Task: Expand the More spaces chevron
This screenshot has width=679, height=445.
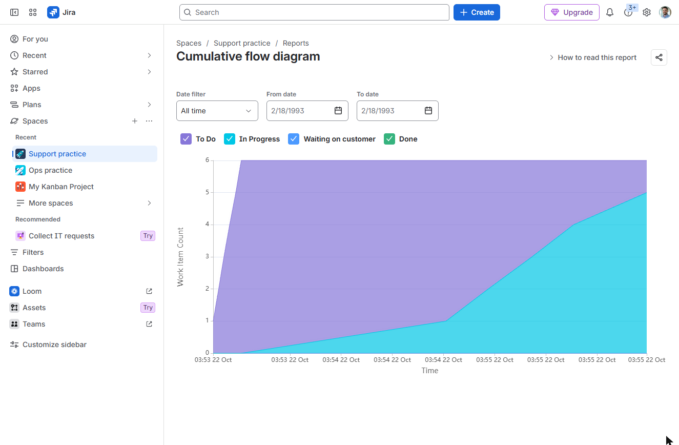Action: [149, 203]
